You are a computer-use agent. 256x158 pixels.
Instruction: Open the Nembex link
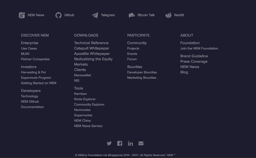(80, 94)
